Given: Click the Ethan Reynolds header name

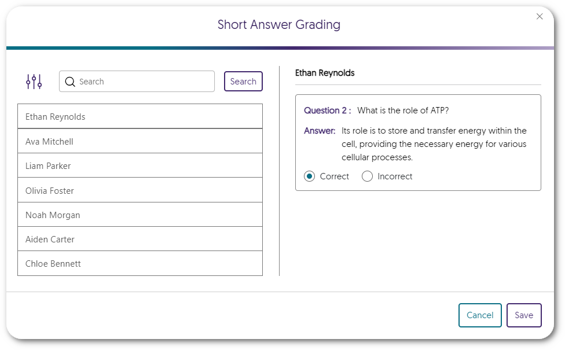Looking at the screenshot, I should (x=325, y=73).
